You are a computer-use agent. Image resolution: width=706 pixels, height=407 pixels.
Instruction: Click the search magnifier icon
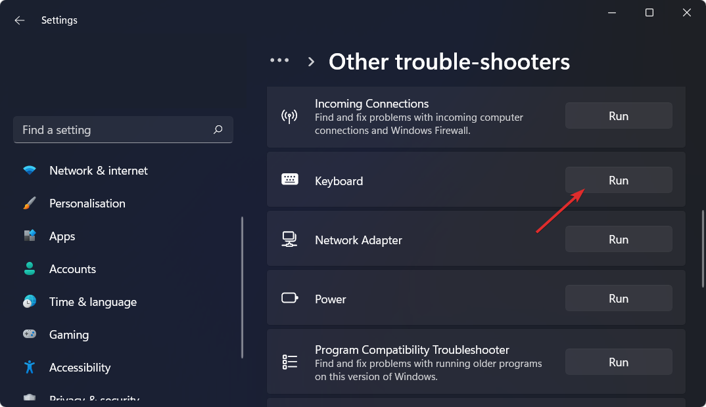click(x=218, y=130)
